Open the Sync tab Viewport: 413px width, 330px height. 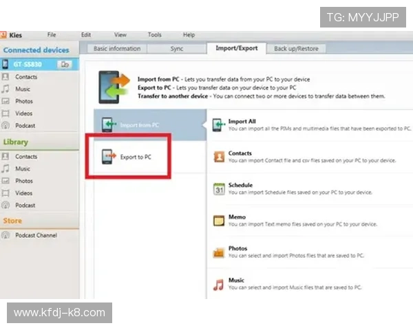pyautogui.click(x=177, y=49)
